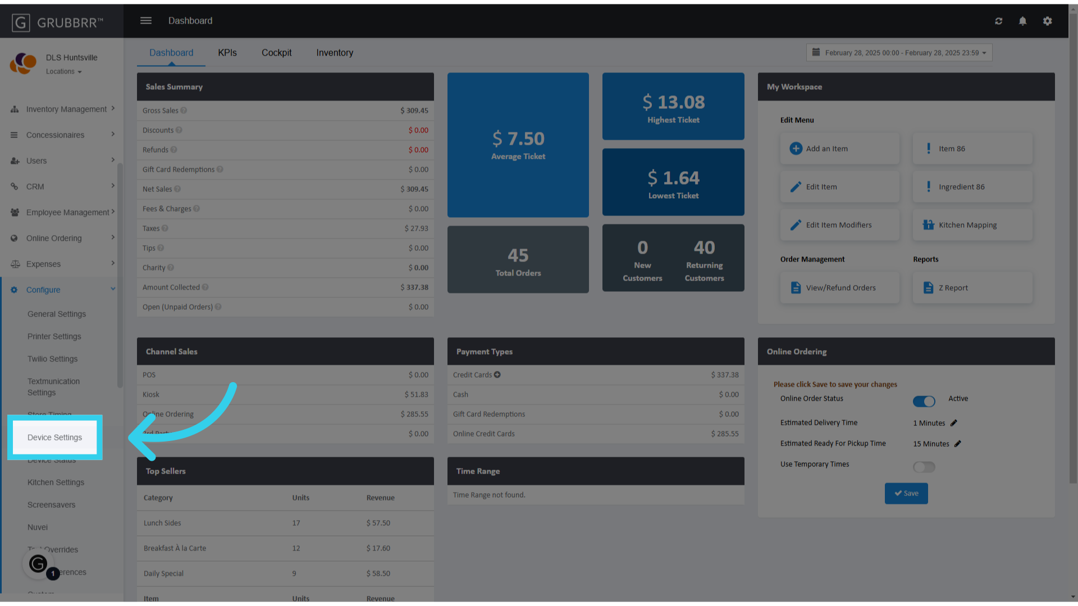Click the Refunds help icon
This screenshot has height=606, width=1078.
click(x=173, y=150)
